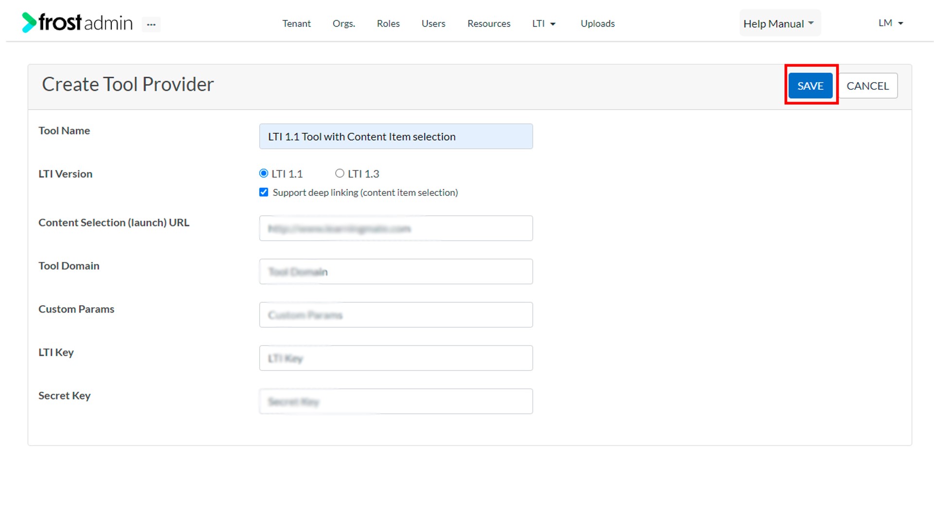Select the LTI 1.1 radio button
The height and width of the screenshot is (525, 934).
[x=264, y=174]
